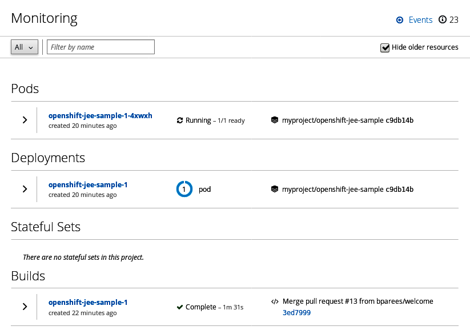
Task: Click the Filter by name field
Action: point(101,47)
